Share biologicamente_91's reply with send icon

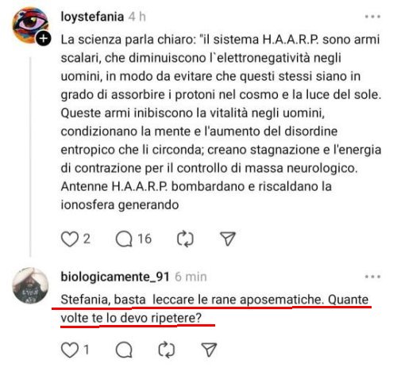[209, 350]
